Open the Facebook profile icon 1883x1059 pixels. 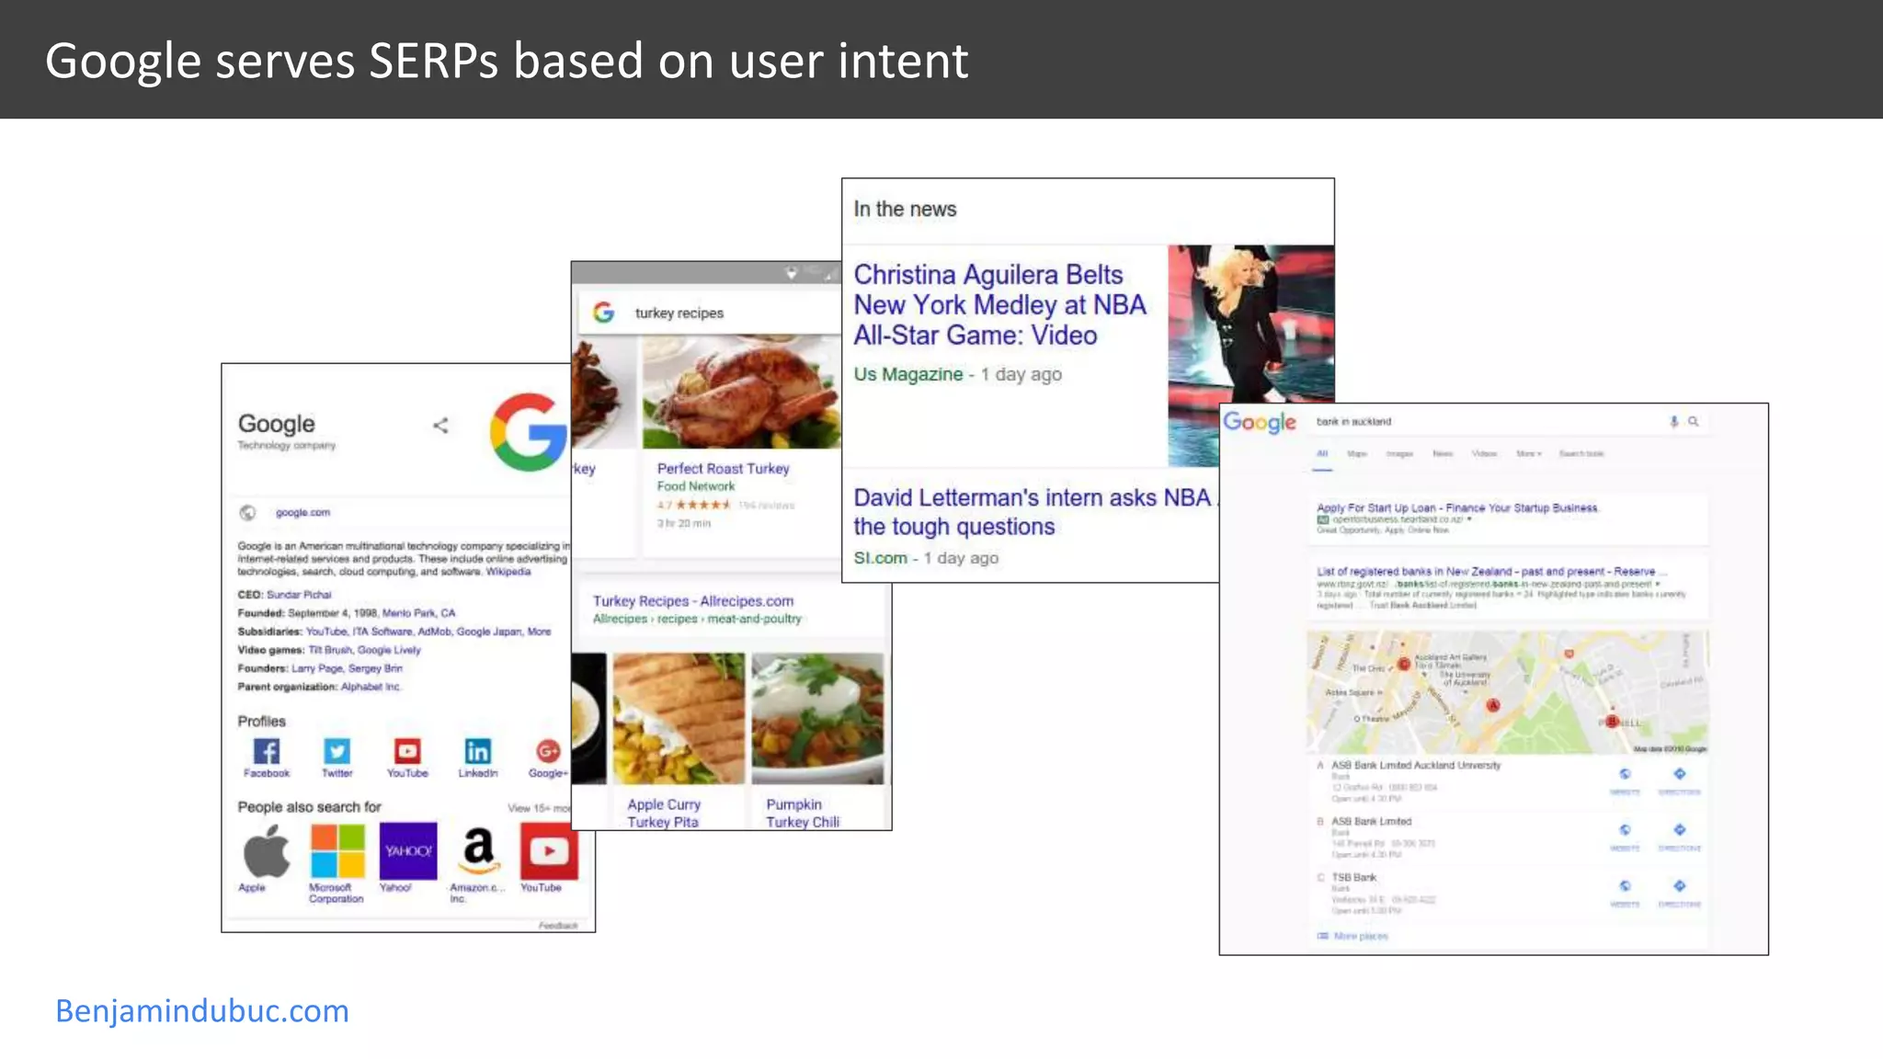click(267, 751)
